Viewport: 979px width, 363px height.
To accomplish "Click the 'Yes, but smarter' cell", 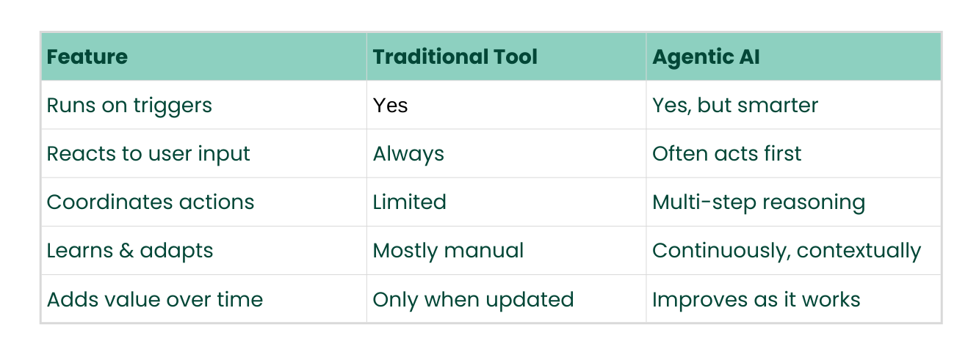I will pos(793,105).
